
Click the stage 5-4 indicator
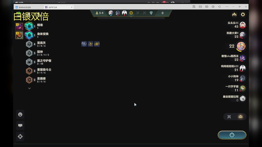(x=100, y=13)
